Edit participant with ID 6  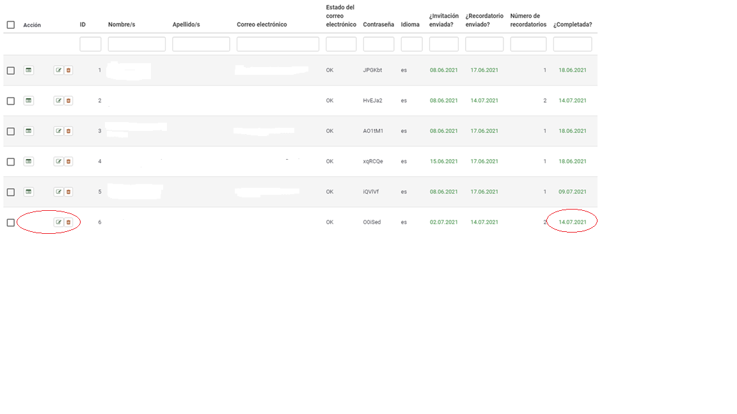(x=58, y=222)
